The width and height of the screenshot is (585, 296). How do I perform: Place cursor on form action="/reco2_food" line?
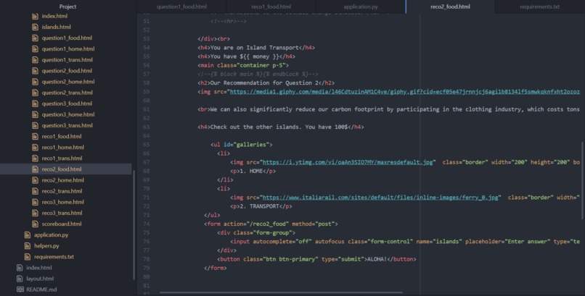click(271, 224)
